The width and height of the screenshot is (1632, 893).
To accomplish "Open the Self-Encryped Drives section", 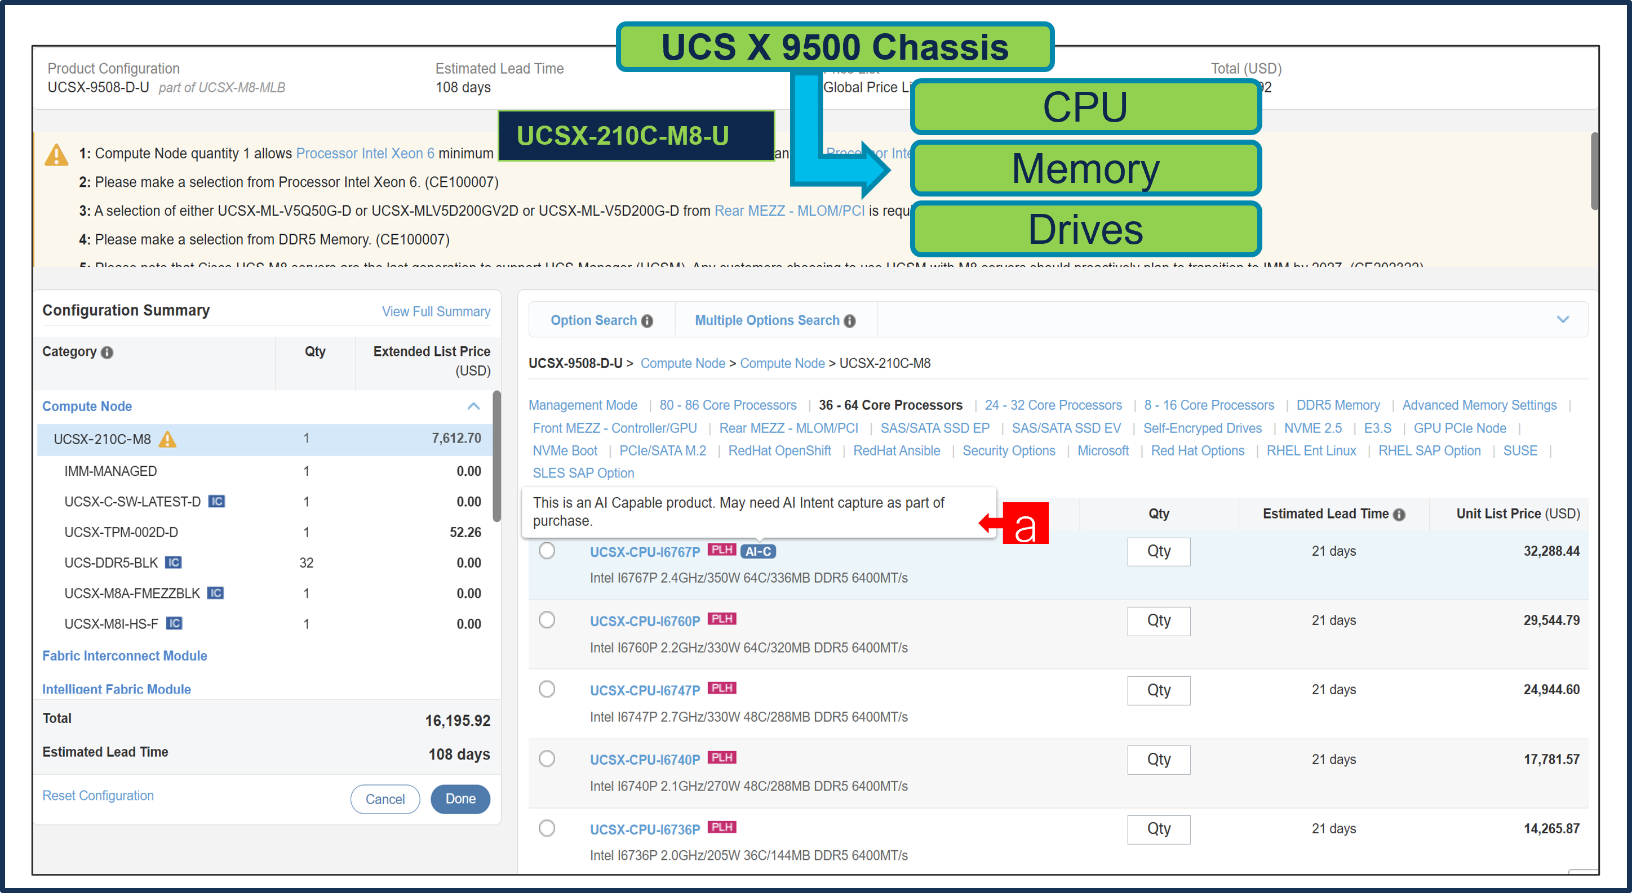I will (1203, 428).
